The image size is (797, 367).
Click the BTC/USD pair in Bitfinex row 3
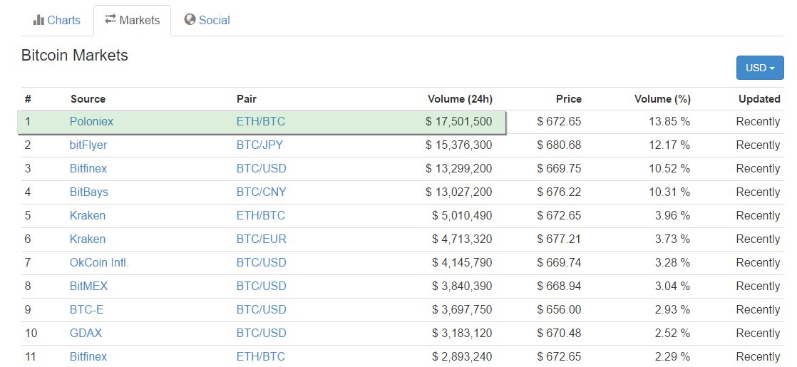(261, 168)
